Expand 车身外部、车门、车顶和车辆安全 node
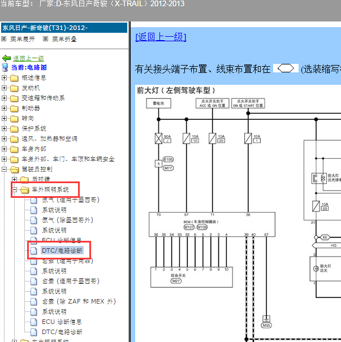 4,159
